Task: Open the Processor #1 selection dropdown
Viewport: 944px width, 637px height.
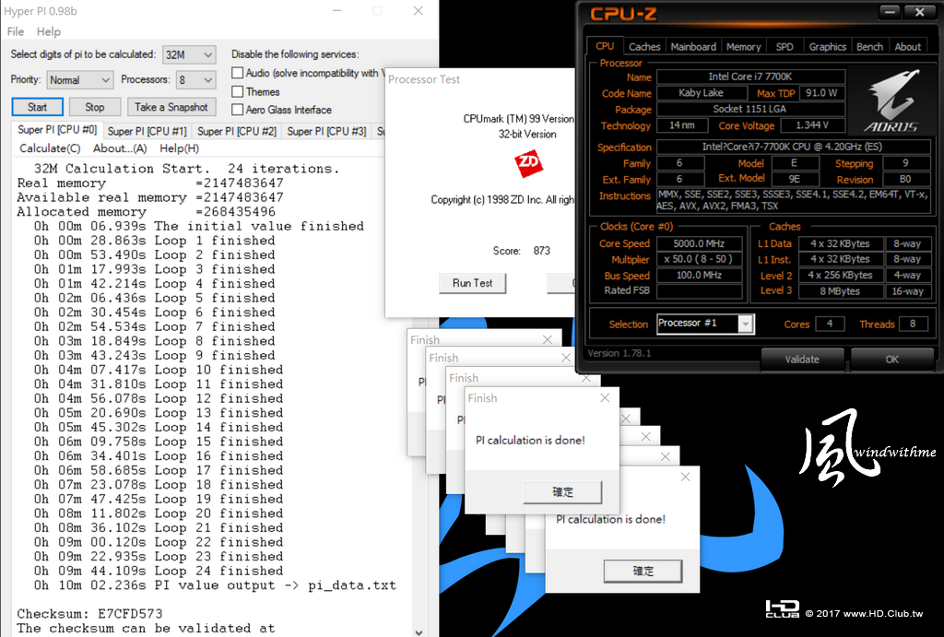Action: (x=705, y=324)
